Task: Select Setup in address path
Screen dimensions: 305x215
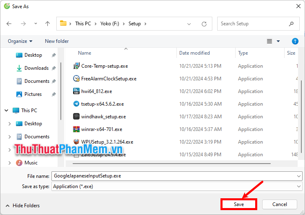Action: [x=135, y=24]
